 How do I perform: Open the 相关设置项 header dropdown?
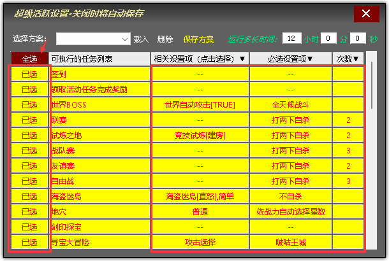pos(200,59)
